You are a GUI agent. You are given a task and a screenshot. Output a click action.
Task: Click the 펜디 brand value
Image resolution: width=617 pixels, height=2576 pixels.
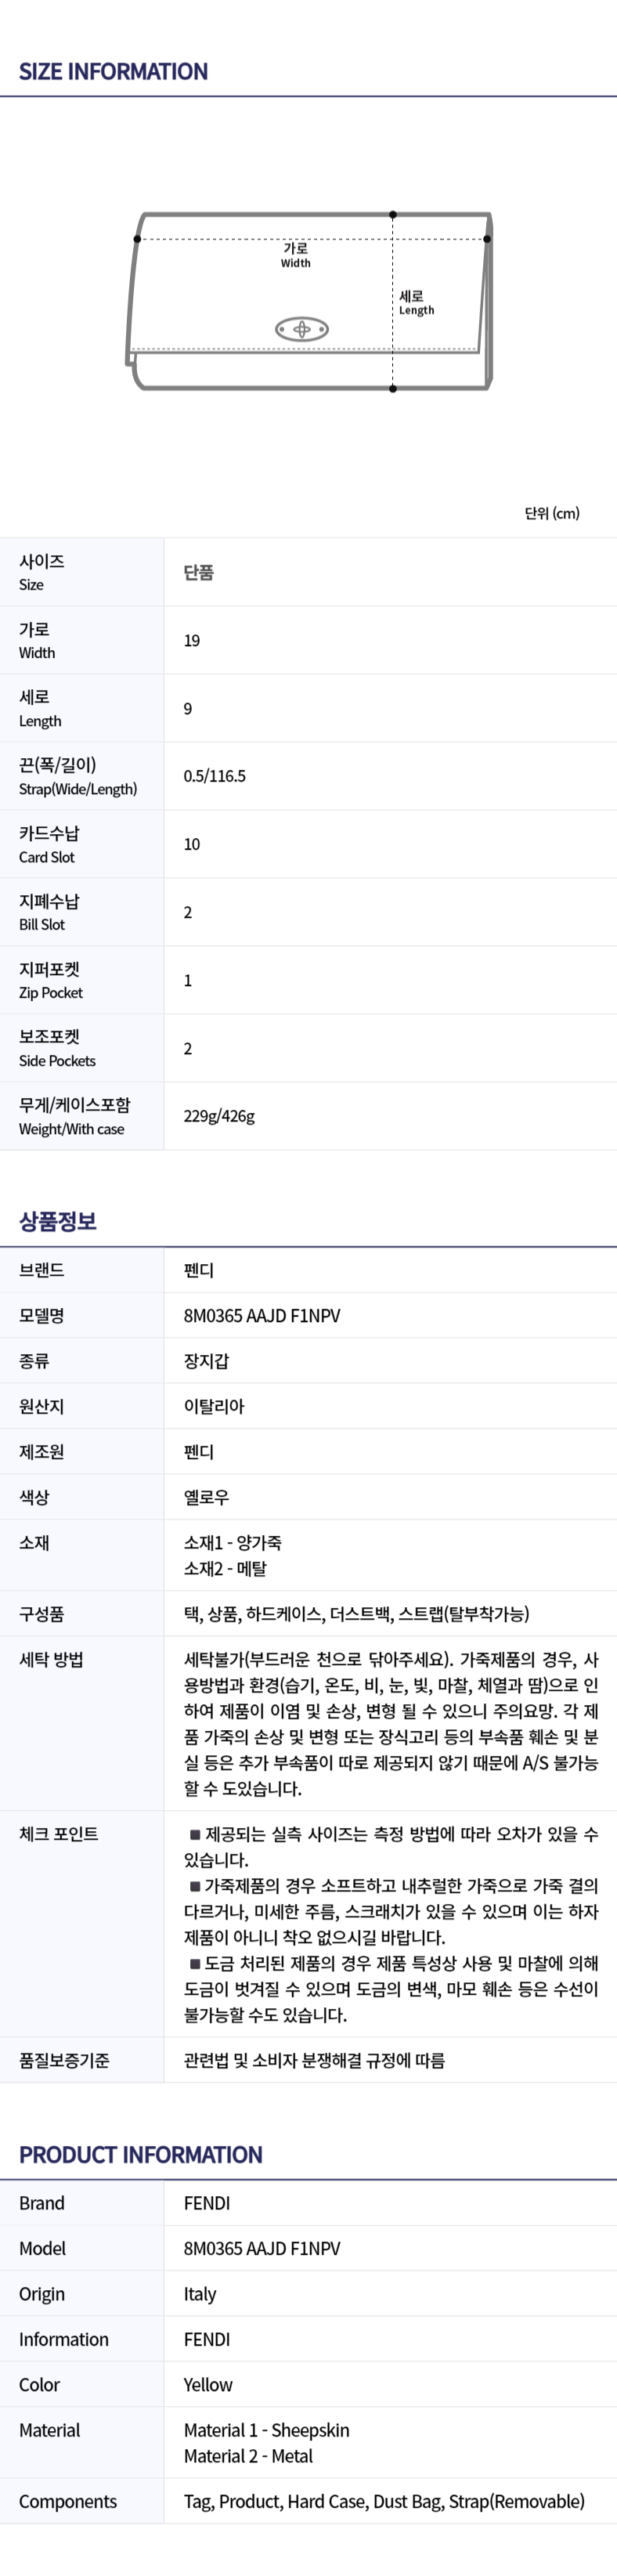pos(198,1270)
